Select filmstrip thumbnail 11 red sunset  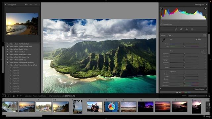point(163,107)
